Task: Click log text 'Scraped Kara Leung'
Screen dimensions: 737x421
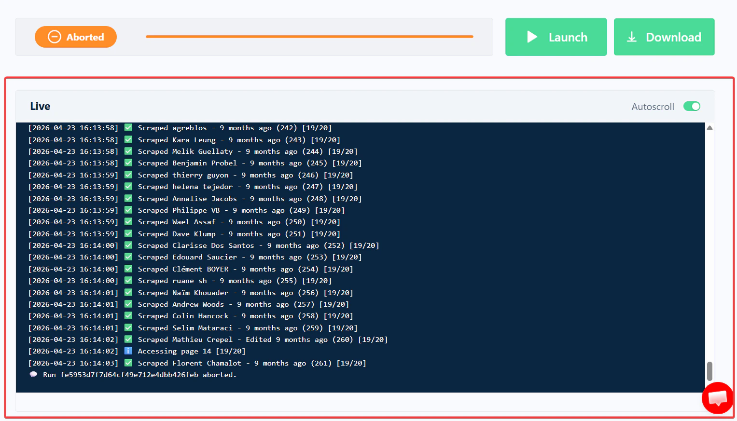Action: tap(177, 140)
